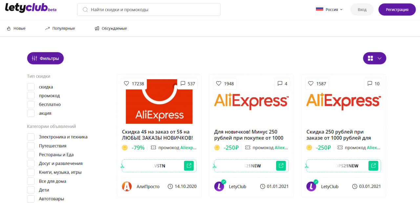The height and width of the screenshot is (203, 420).
Task: Tick the 'Путешествия' category checkbox
Action: coord(31,146)
